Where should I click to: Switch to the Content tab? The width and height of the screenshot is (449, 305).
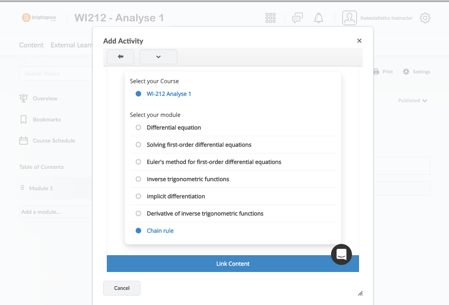(x=31, y=45)
